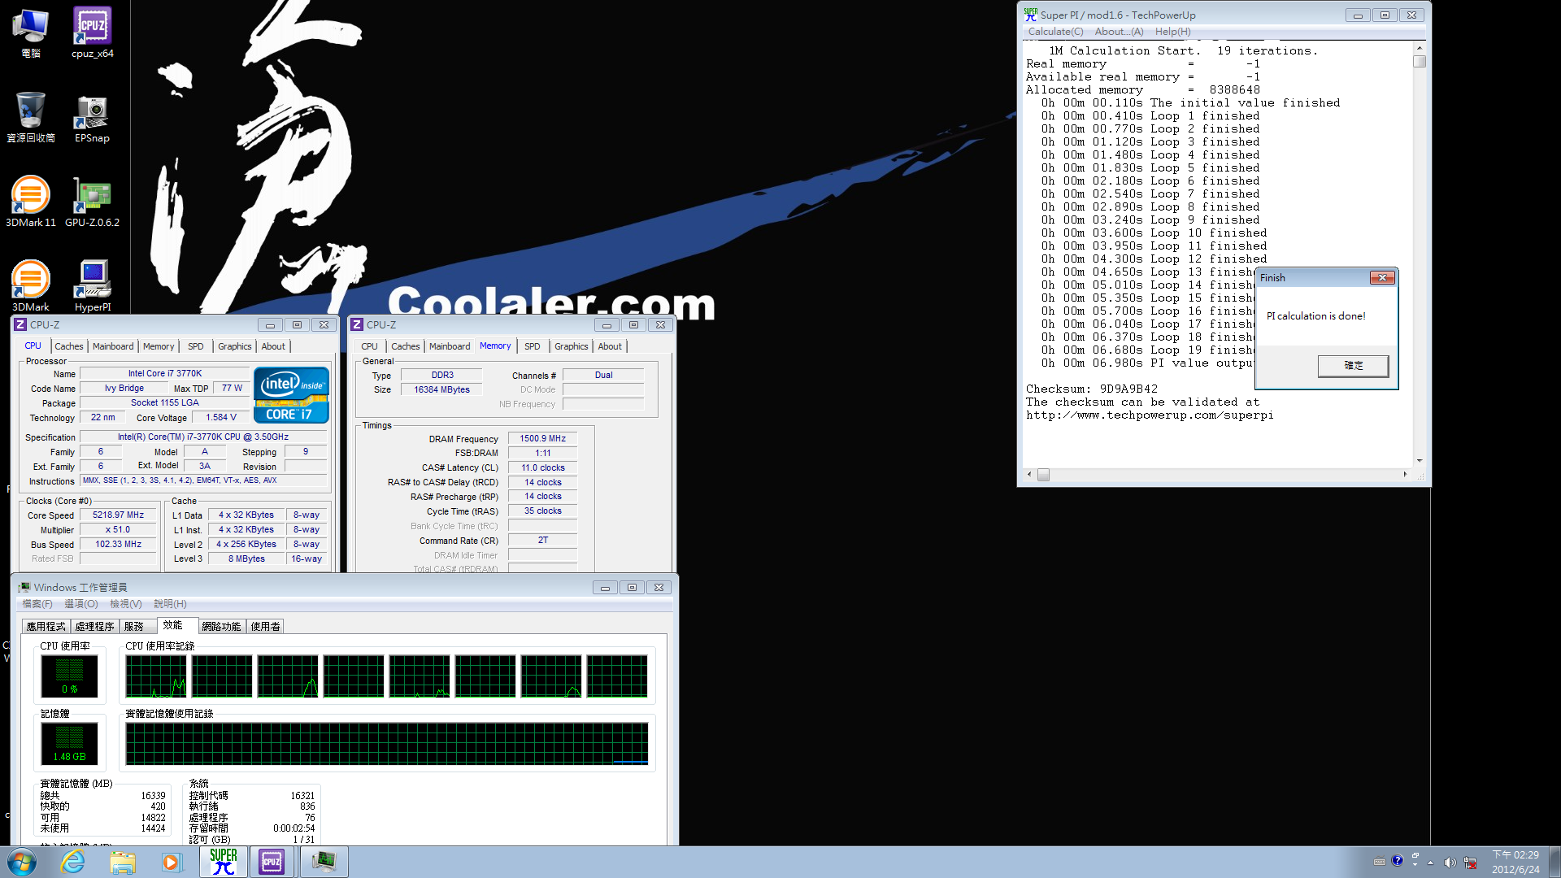Open Help(H) menu in Super PI
1561x878 pixels.
pyautogui.click(x=1172, y=32)
